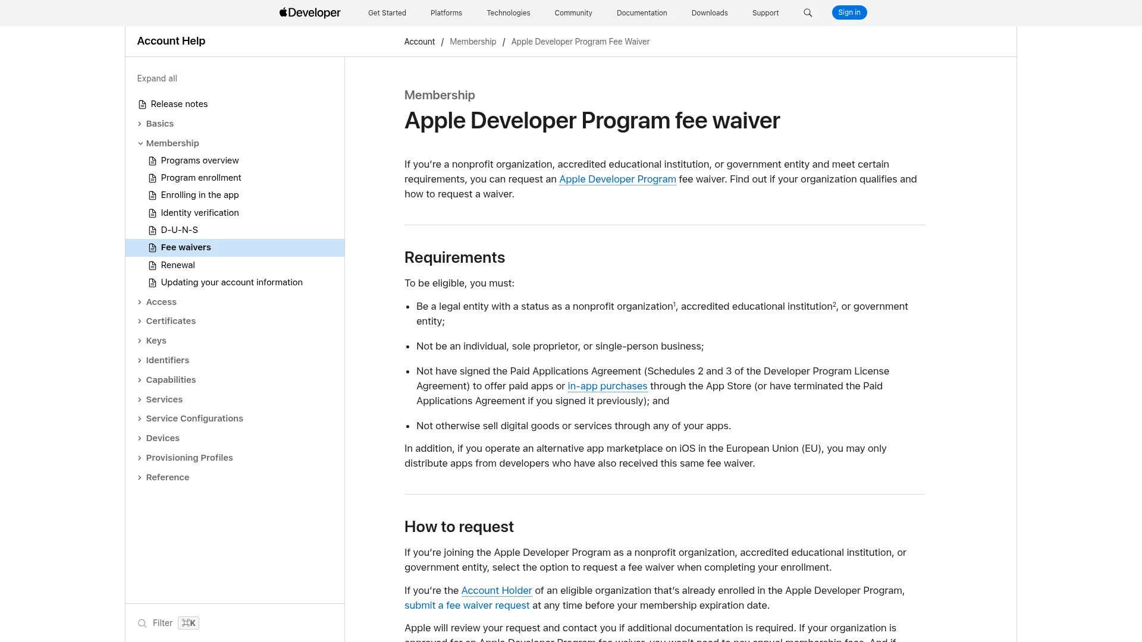Click the Enrolling in the app document icon
The height and width of the screenshot is (642, 1142).
[x=152, y=196]
